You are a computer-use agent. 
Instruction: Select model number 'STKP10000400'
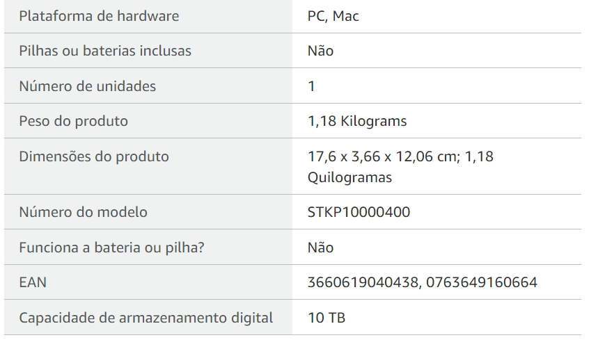click(x=359, y=212)
